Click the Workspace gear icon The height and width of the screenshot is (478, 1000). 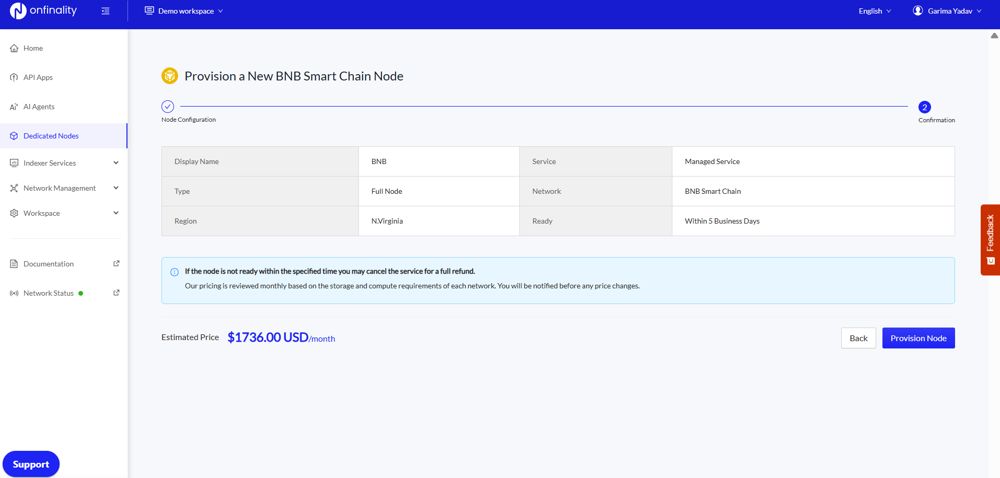(14, 213)
